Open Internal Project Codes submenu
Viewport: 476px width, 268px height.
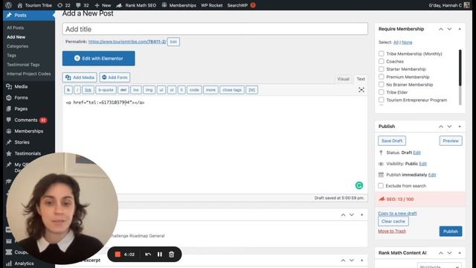coord(28,74)
